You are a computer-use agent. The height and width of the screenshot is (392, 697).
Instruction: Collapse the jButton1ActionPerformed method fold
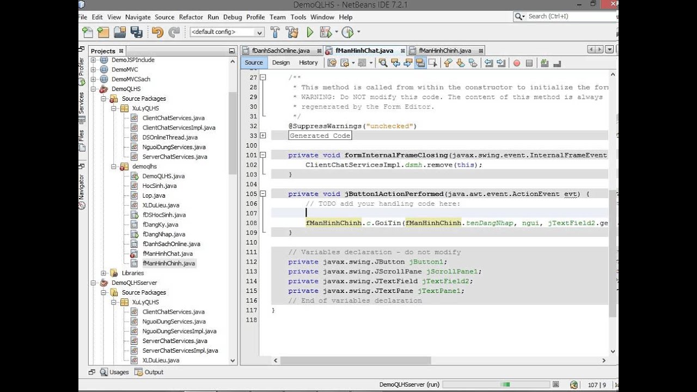262,194
